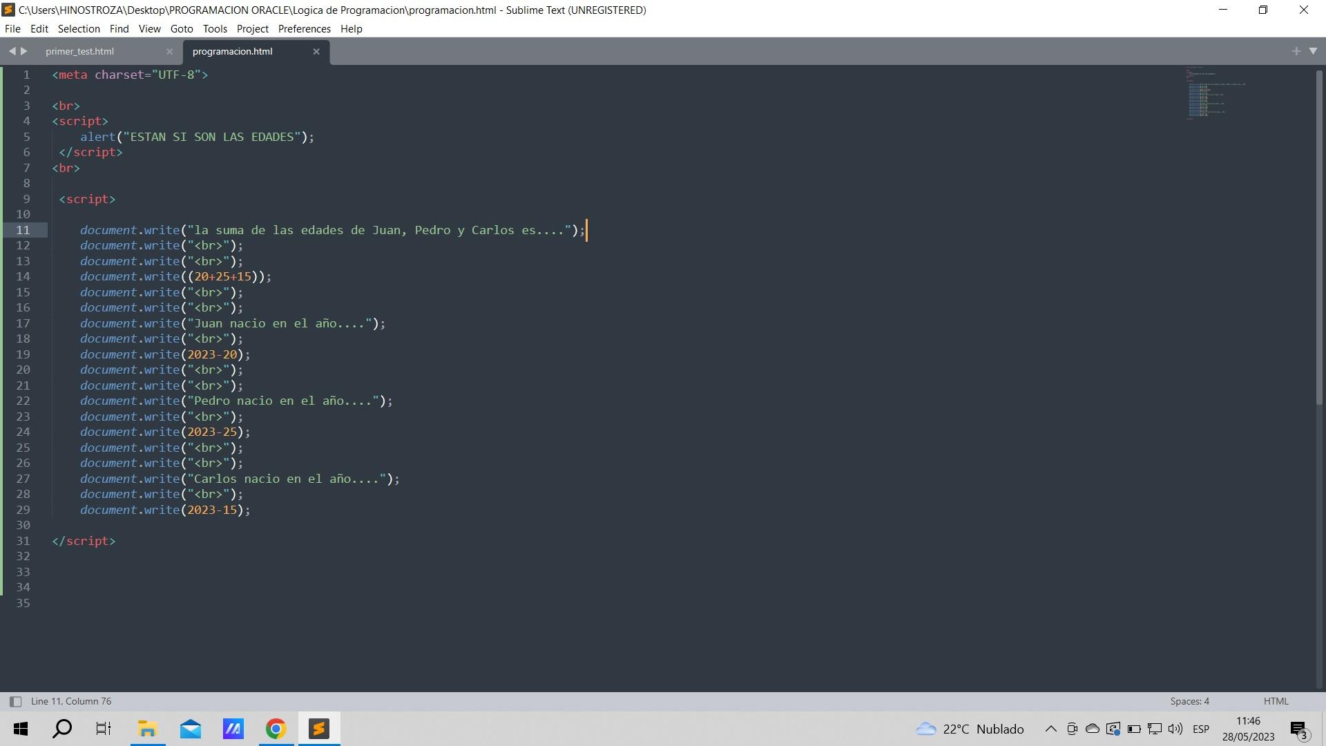Open the network connection icon

pos(1155,729)
